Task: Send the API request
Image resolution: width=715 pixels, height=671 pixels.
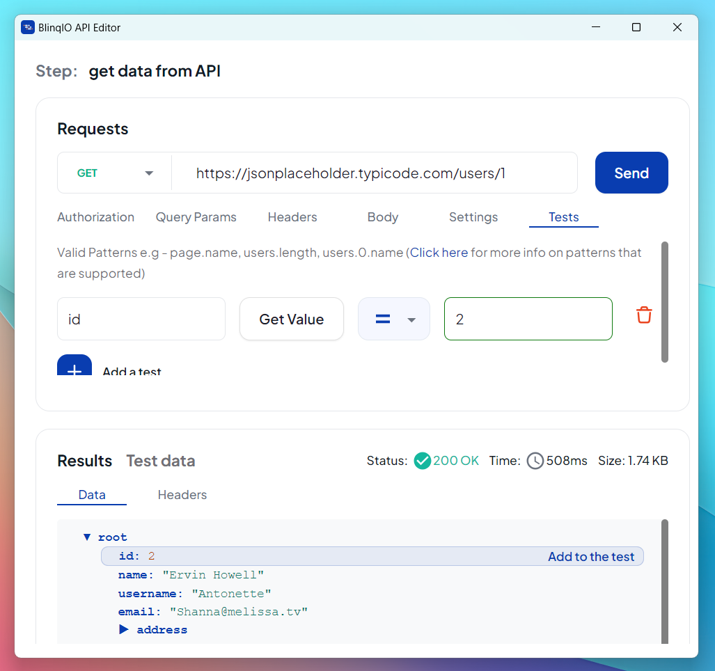Action: 631,173
